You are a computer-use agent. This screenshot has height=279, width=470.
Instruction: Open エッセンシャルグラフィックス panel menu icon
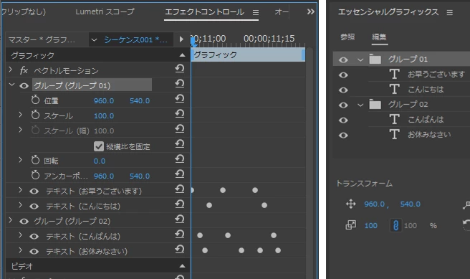click(450, 13)
